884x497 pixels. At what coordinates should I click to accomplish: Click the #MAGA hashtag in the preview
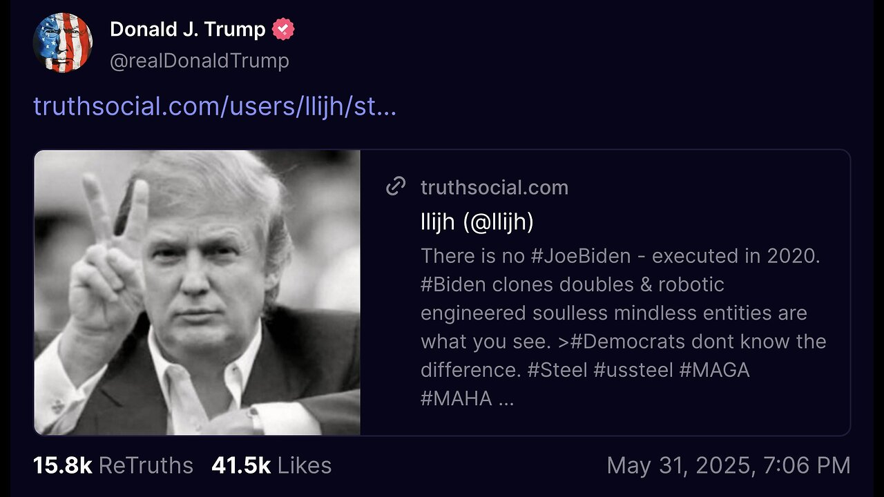pos(715,370)
